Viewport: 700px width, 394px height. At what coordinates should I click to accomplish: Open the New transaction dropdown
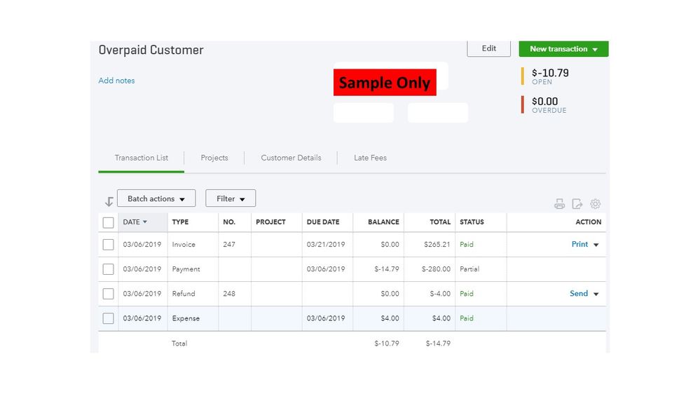(x=563, y=48)
